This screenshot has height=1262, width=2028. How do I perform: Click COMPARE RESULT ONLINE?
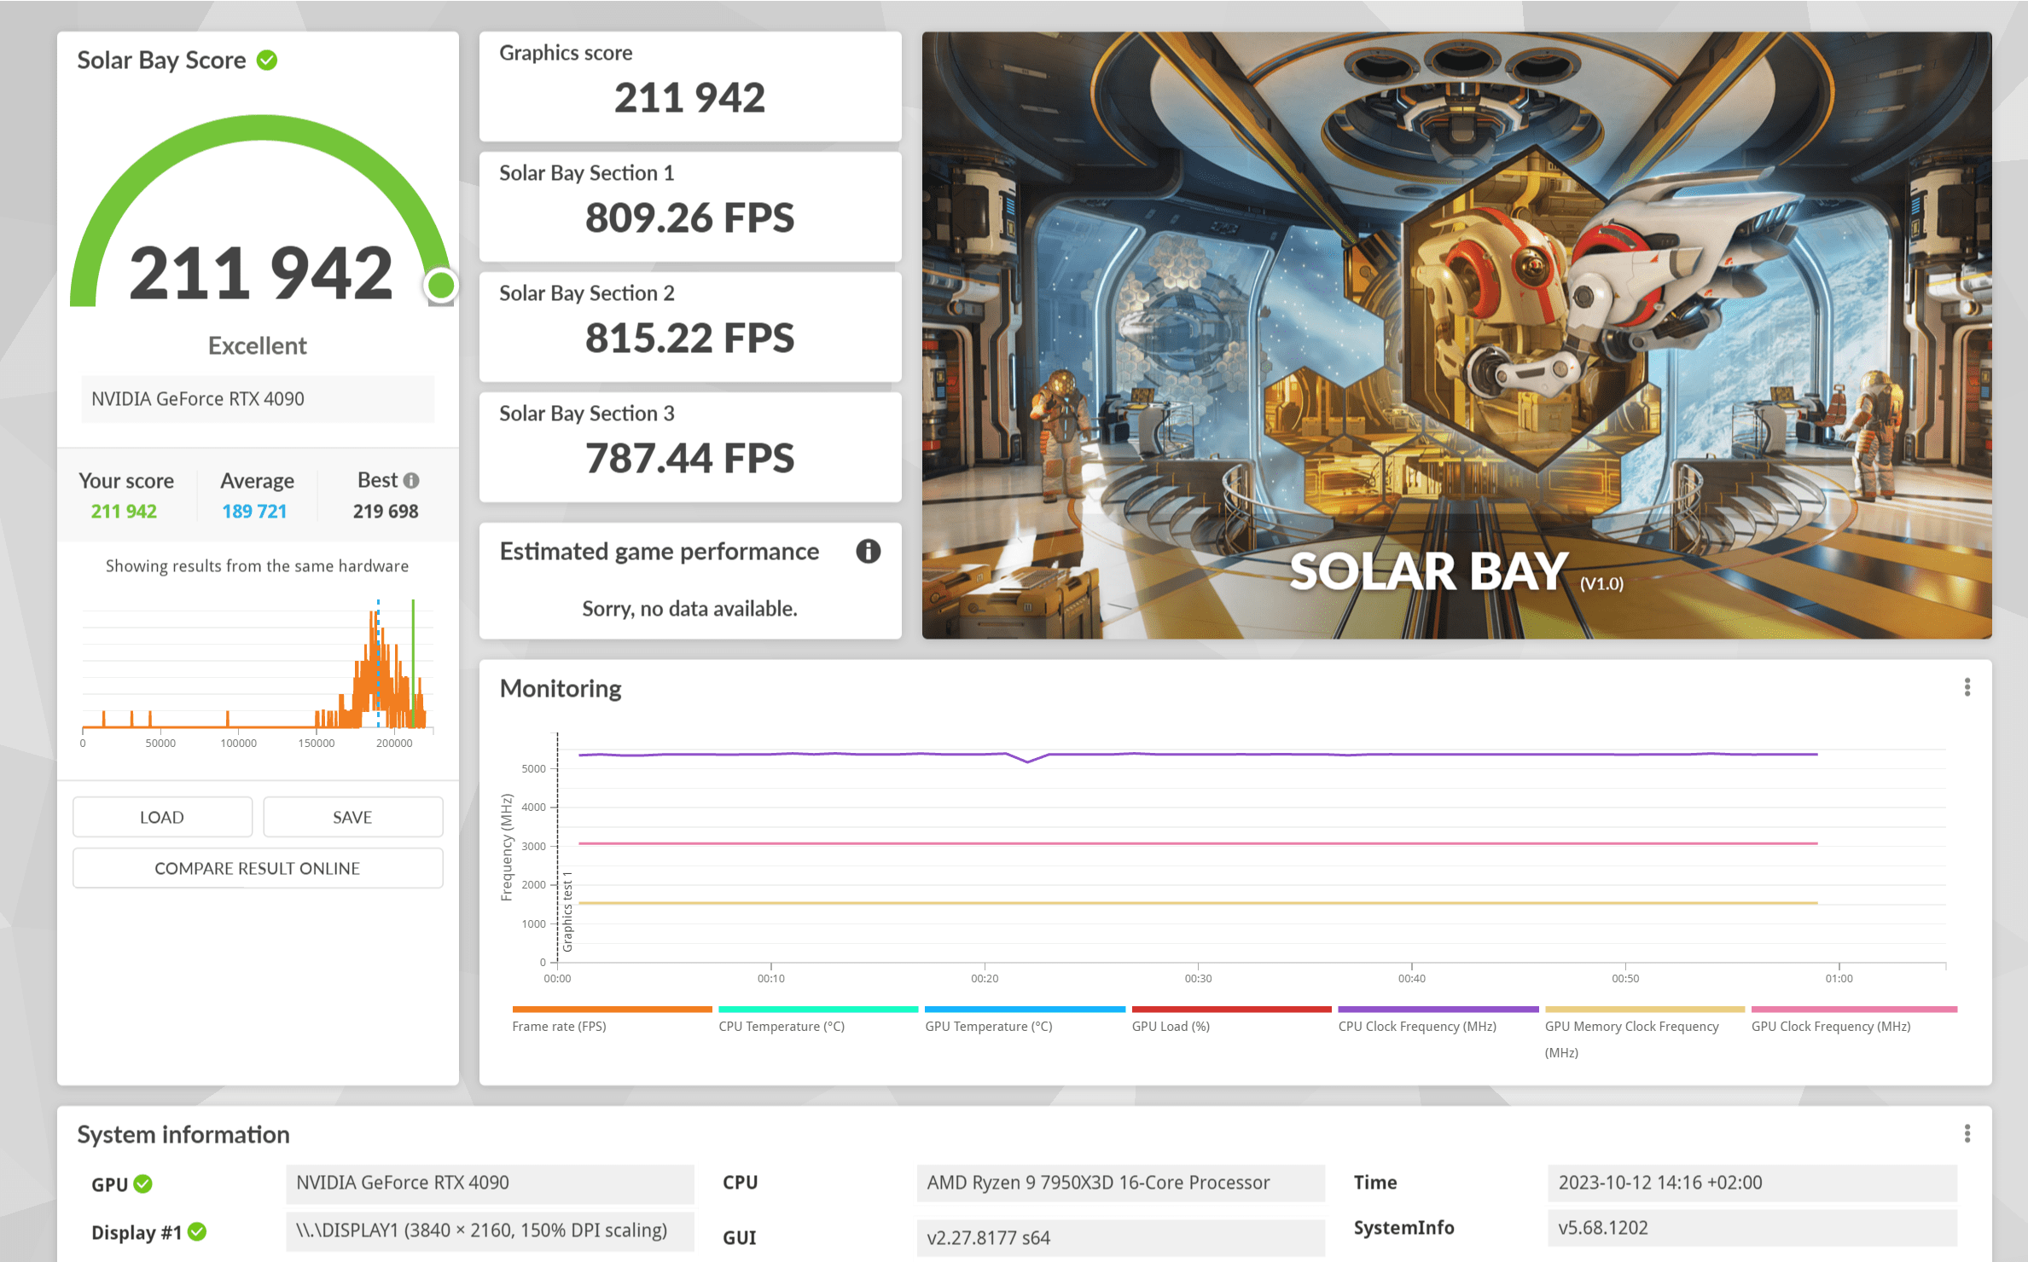[x=258, y=868]
